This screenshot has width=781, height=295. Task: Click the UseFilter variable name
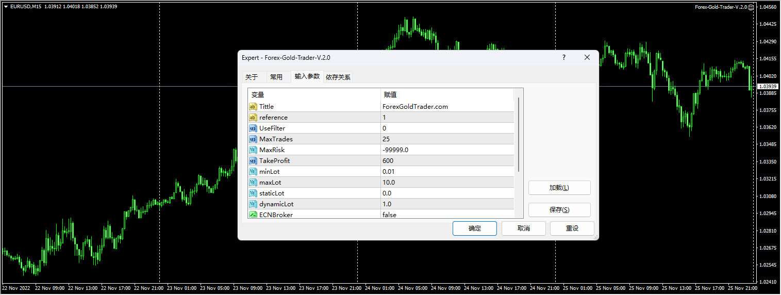point(272,128)
